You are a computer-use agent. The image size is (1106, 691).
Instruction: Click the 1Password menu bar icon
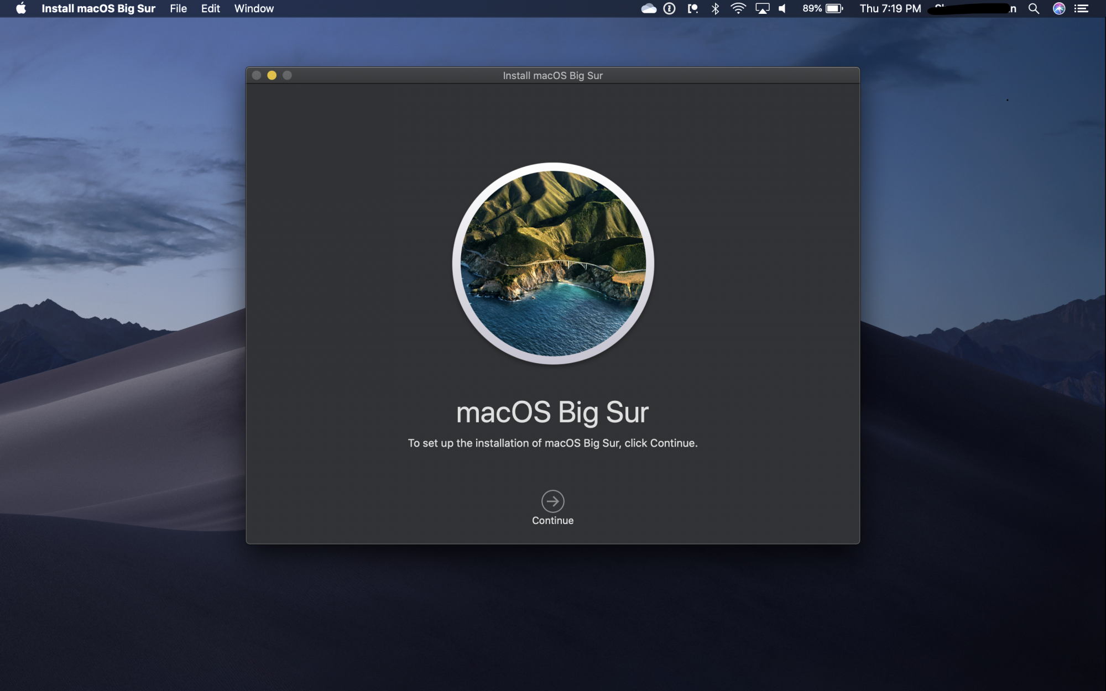(669, 8)
